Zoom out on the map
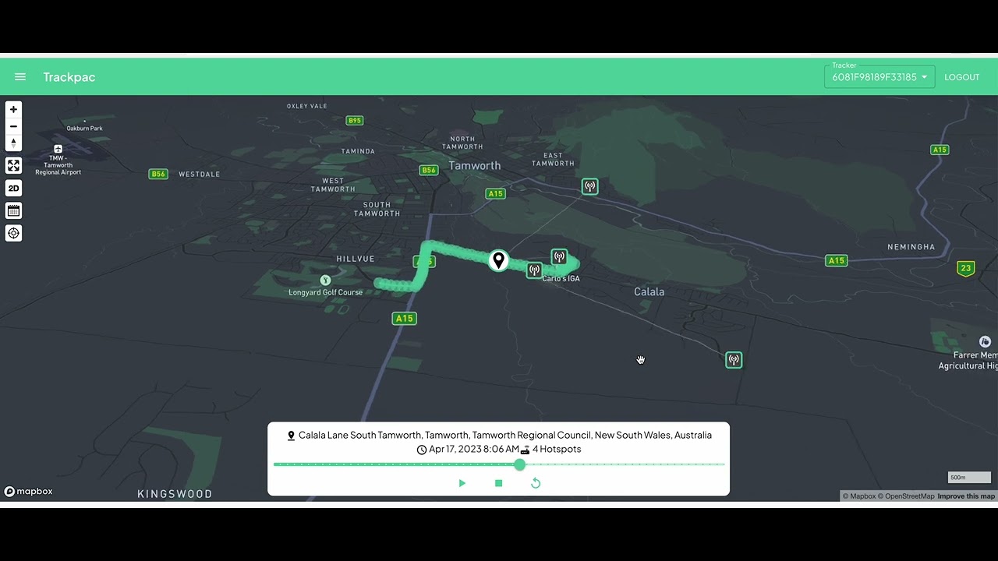This screenshot has width=998, height=561. click(13, 126)
